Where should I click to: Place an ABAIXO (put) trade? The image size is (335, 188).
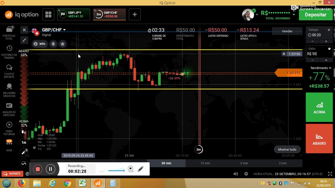[319, 139]
